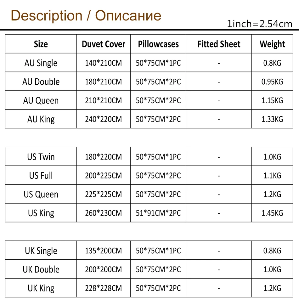
Task: Select the Duvet Cover column header
Action: pos(104,44)
